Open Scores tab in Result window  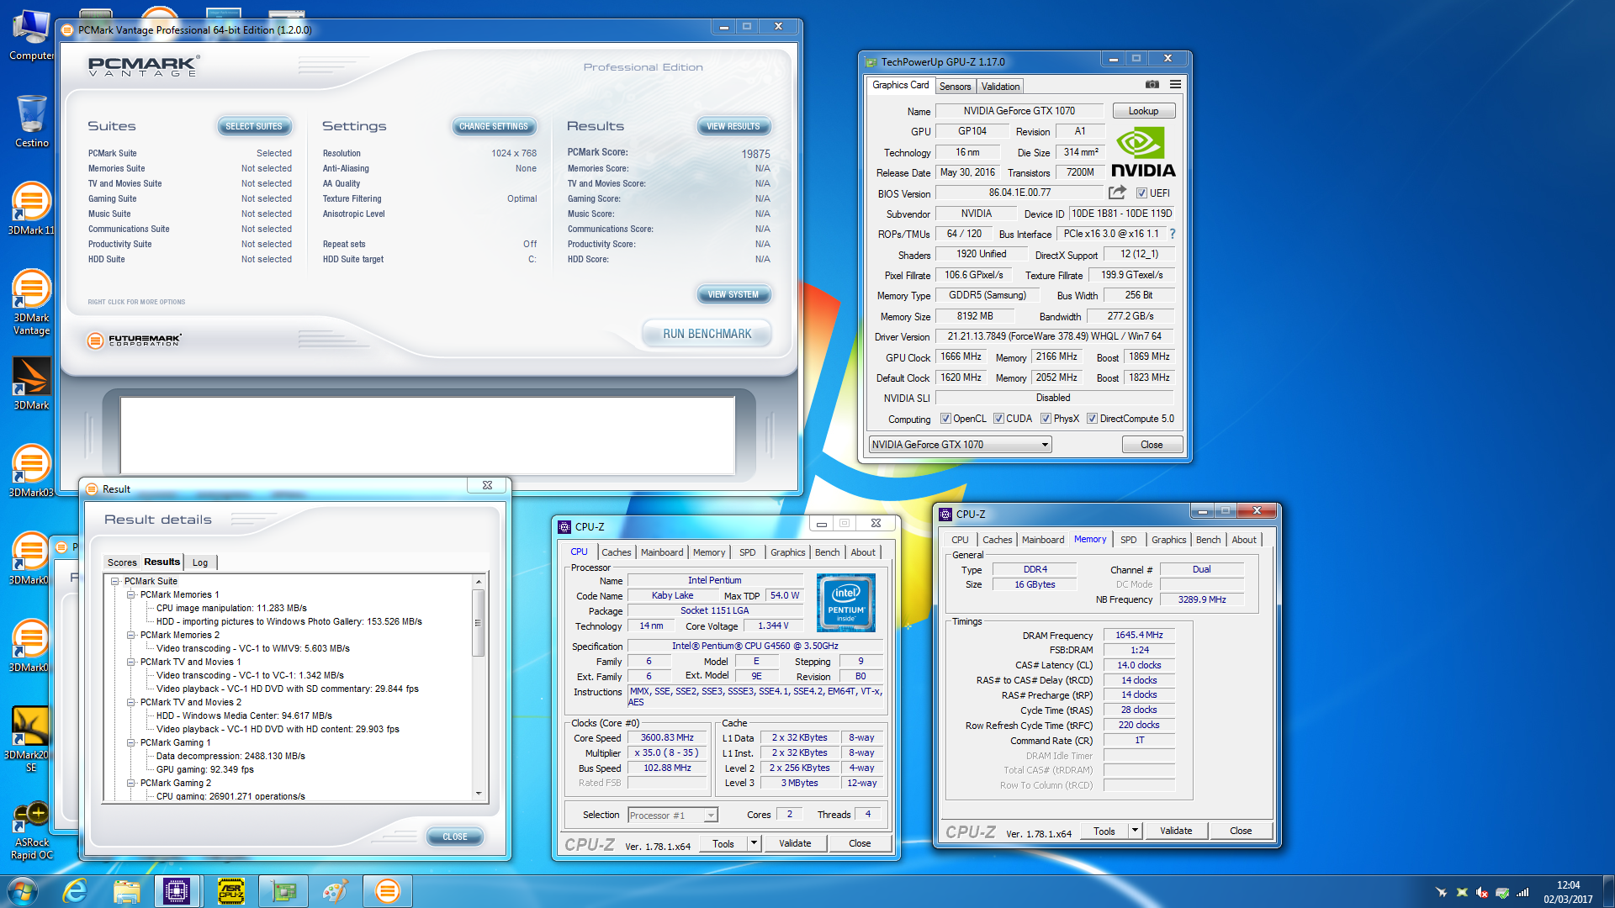click(x=122, y=562)
